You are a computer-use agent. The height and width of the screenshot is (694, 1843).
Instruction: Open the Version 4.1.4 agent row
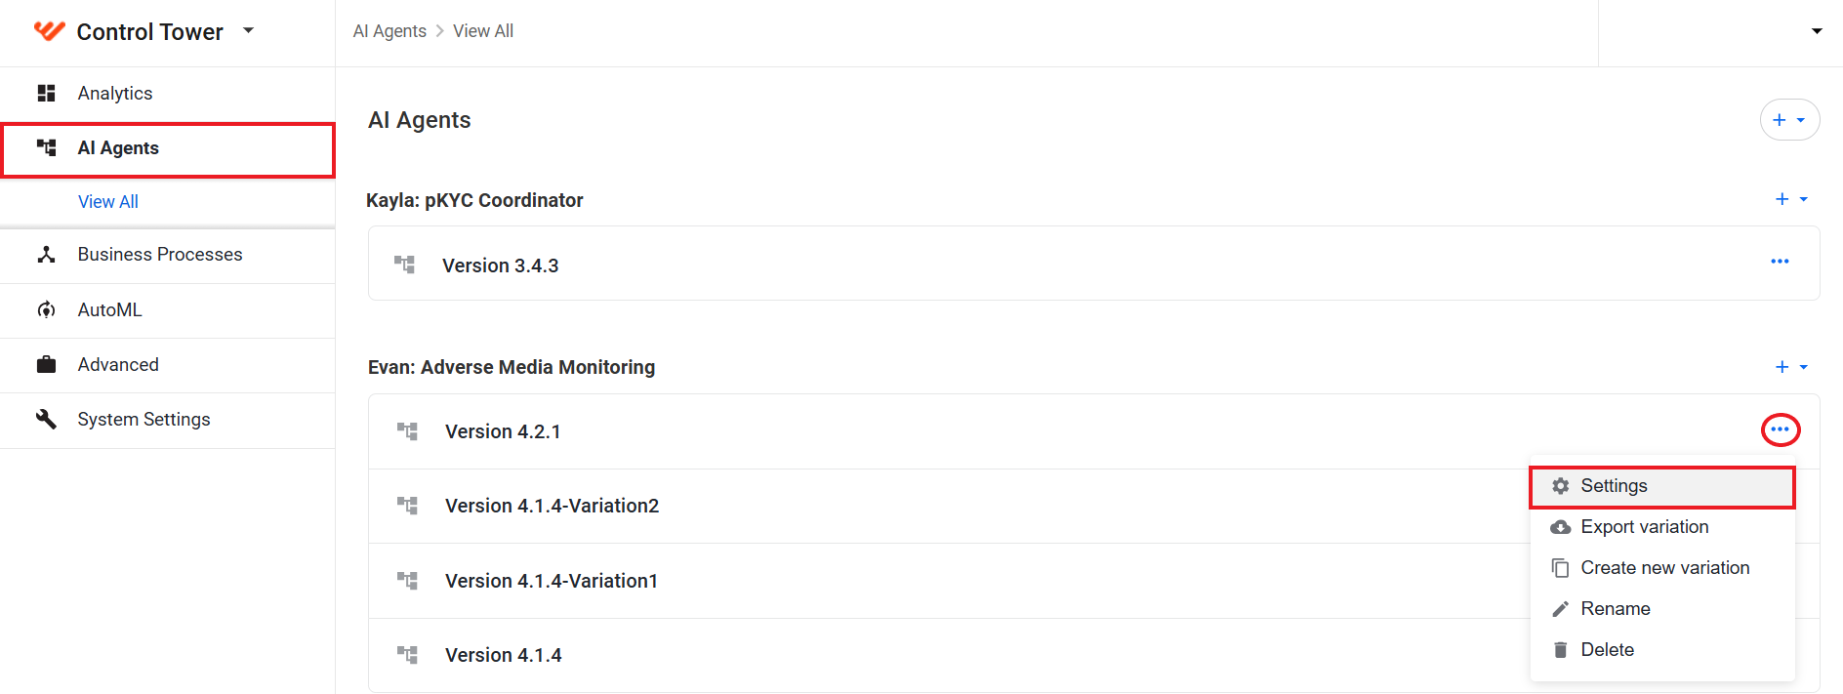point(948,655)
